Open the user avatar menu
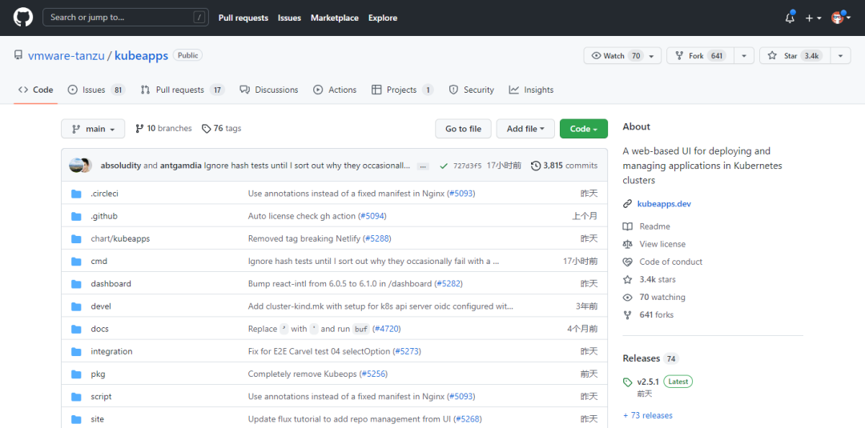Image resolution: width=865 pixels, height=428 pixels. coord(842,18)
